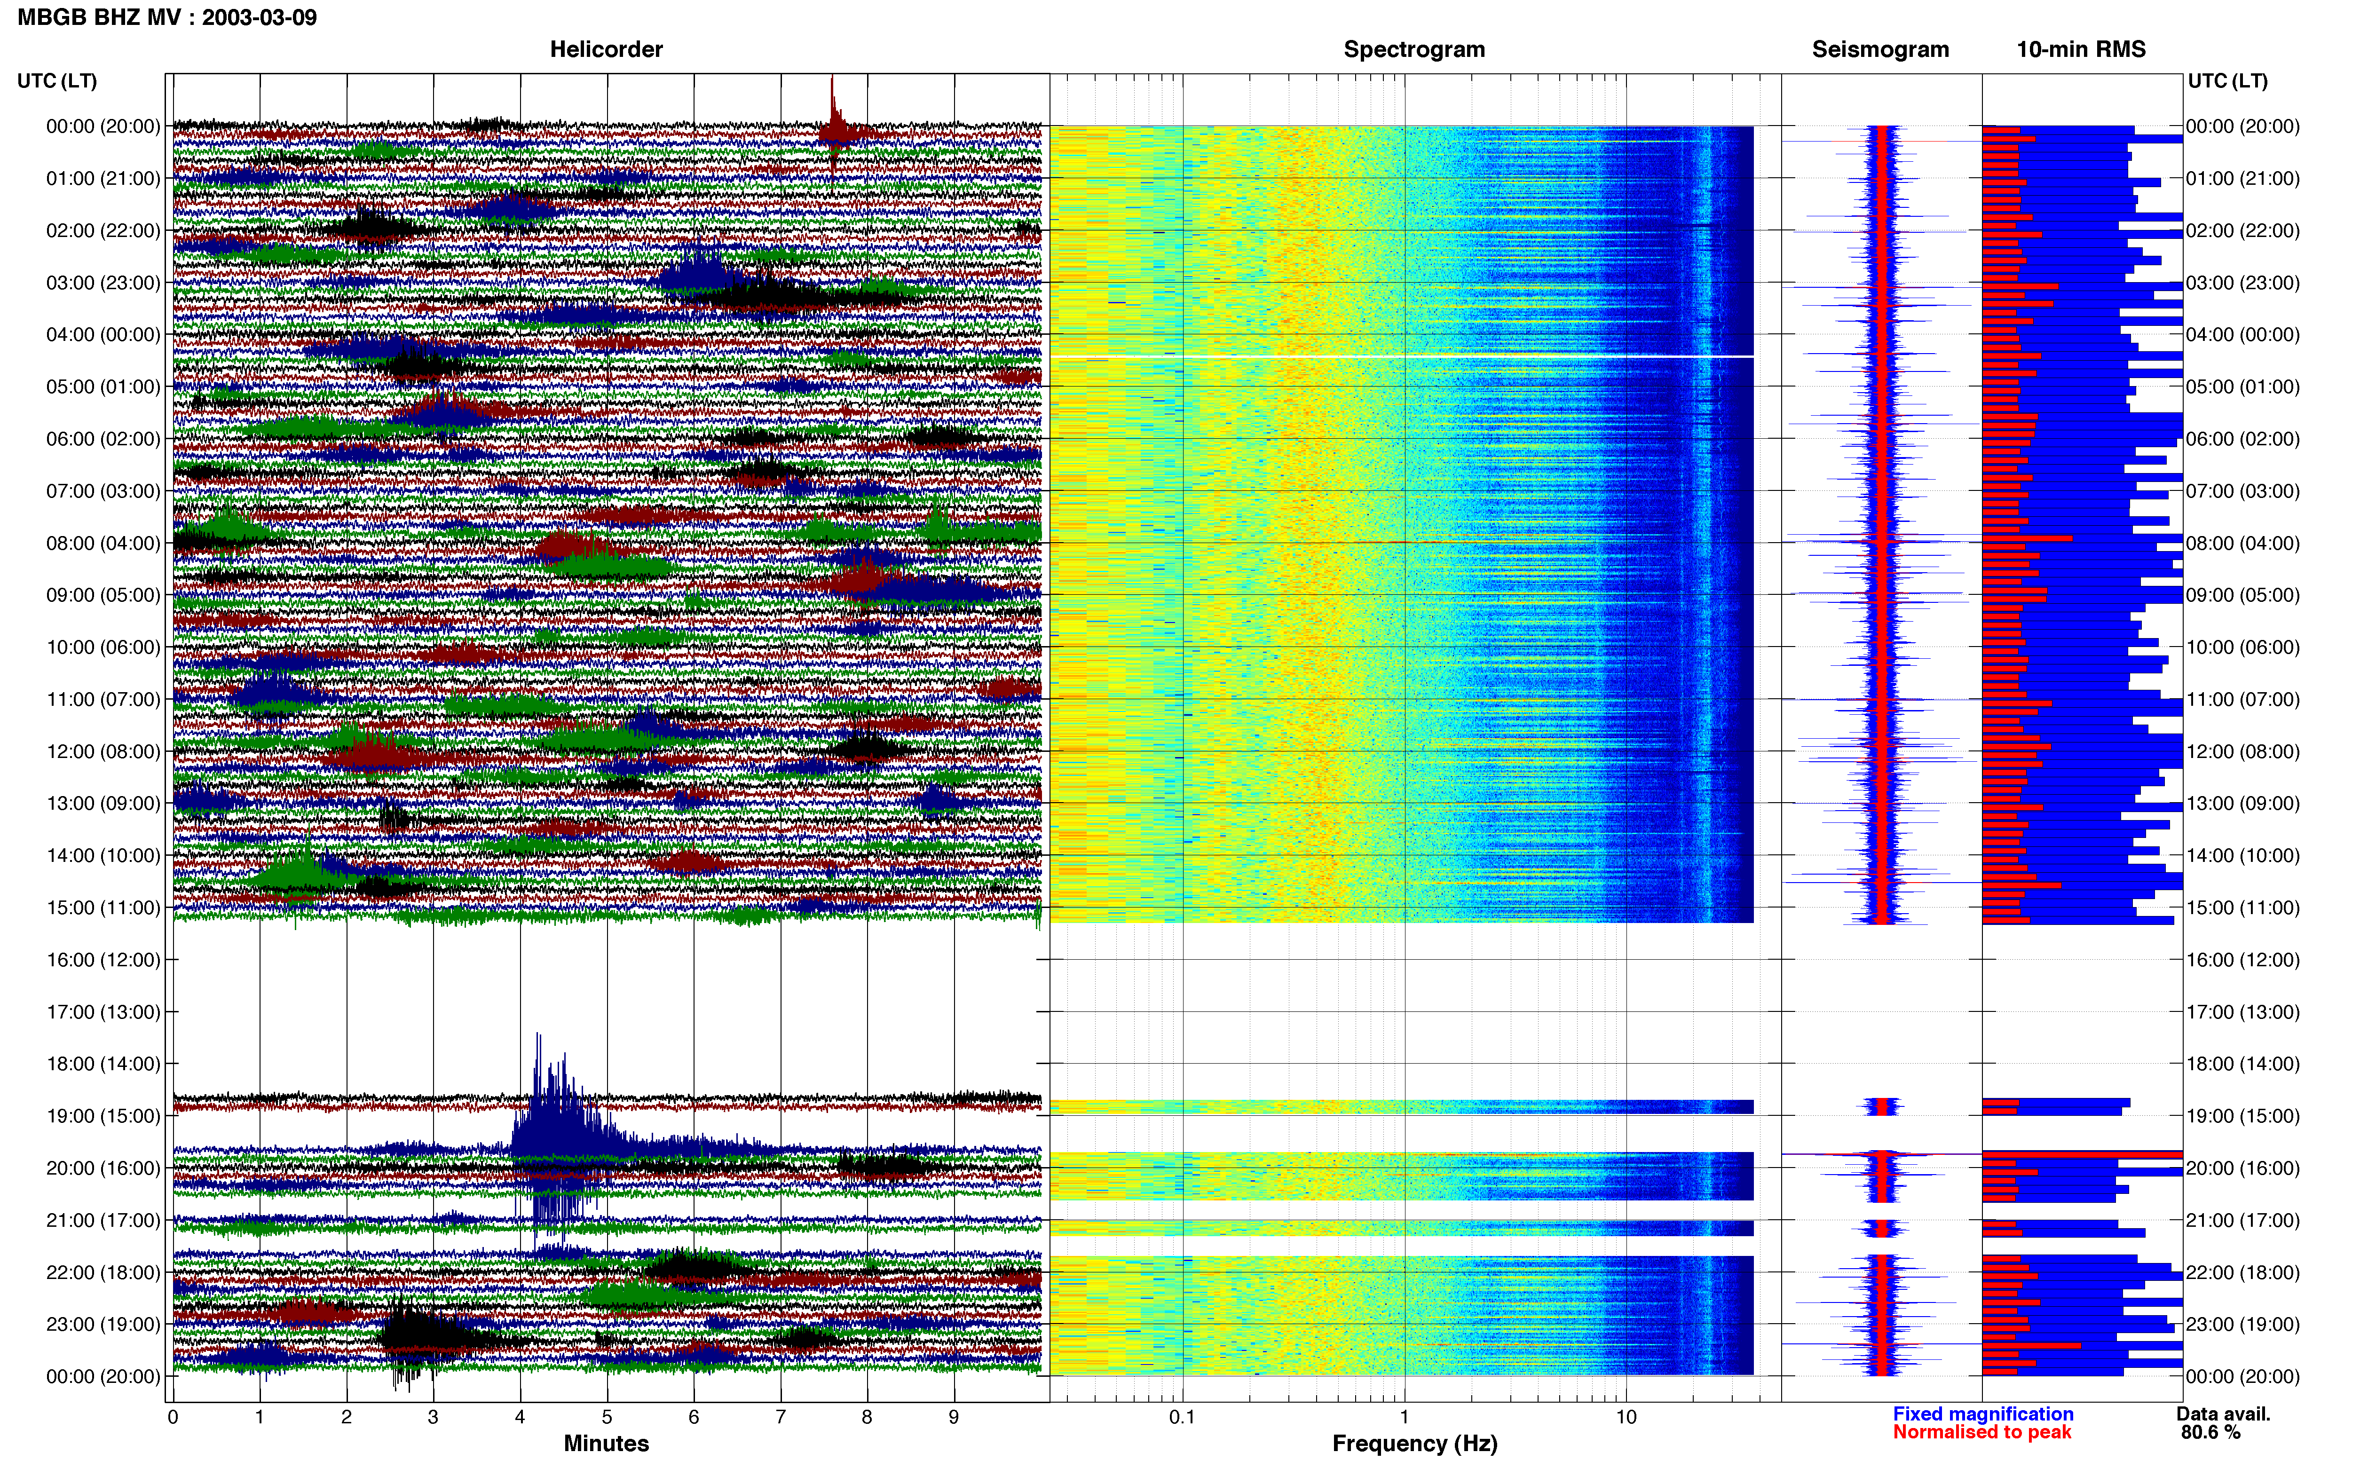Click the 'Fixed magnification' legend text
Viewport: 2360px width, 1476px height.
click(x=1982, y=1413)
